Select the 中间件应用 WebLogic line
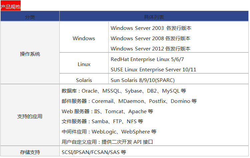 pyautogui.click(x=109, y=132)
